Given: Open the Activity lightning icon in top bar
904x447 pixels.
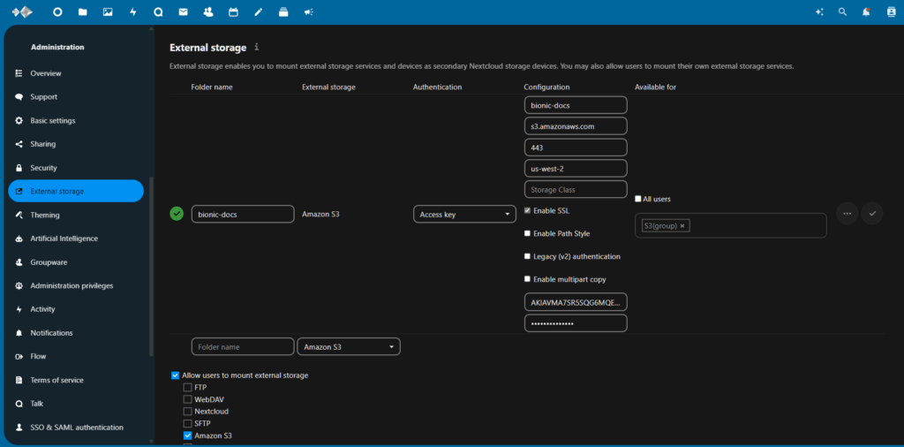Looking at the screenshot, I should pos(133,11).
